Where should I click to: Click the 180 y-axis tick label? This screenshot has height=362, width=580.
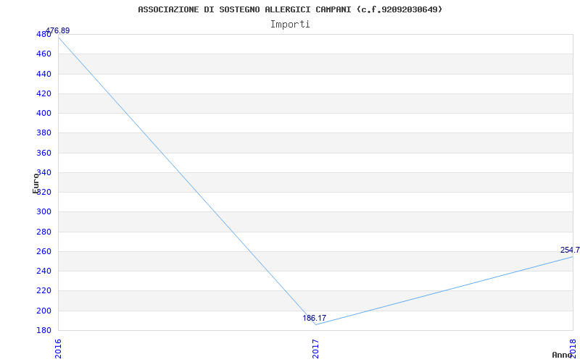43,330
